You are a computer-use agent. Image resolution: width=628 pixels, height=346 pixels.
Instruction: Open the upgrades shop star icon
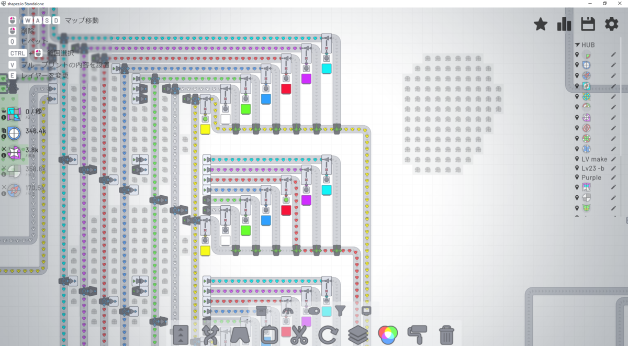(541, 24)
